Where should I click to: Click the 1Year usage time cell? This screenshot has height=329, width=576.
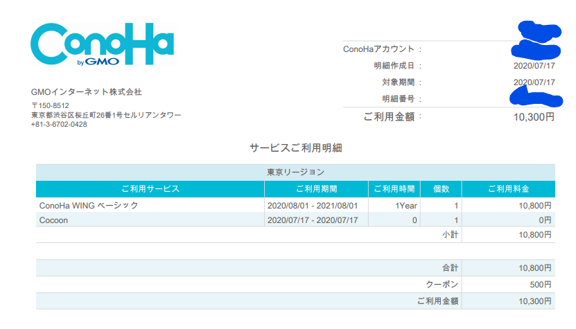pos(406,206)
